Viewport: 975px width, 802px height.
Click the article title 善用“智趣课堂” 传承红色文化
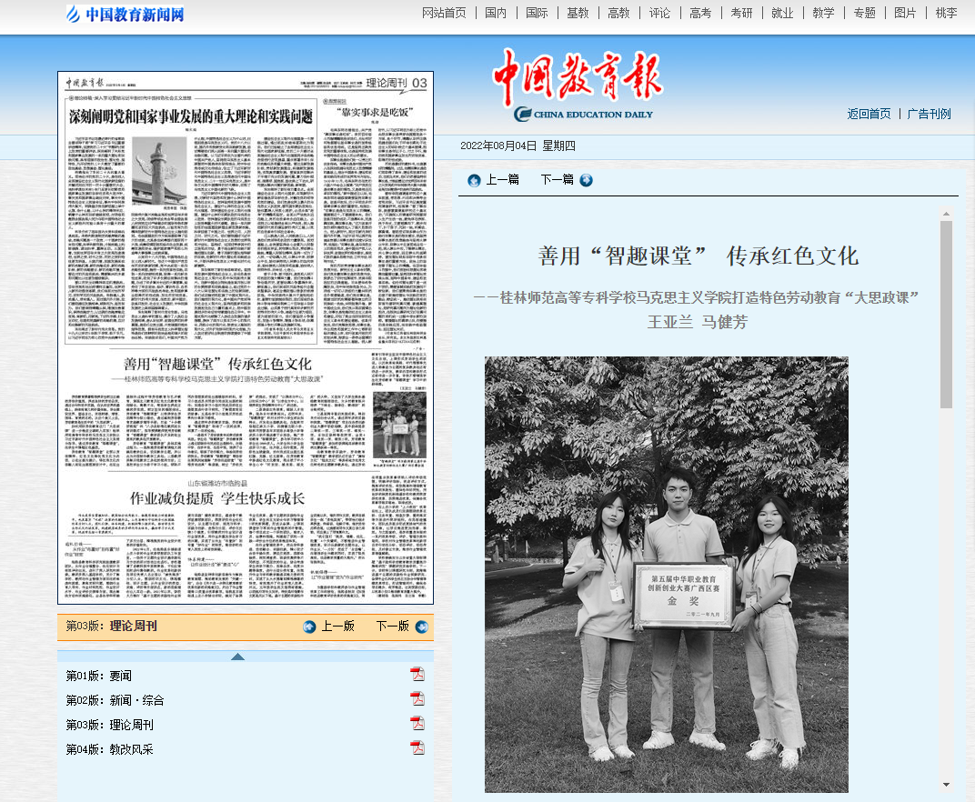point(699,256)
